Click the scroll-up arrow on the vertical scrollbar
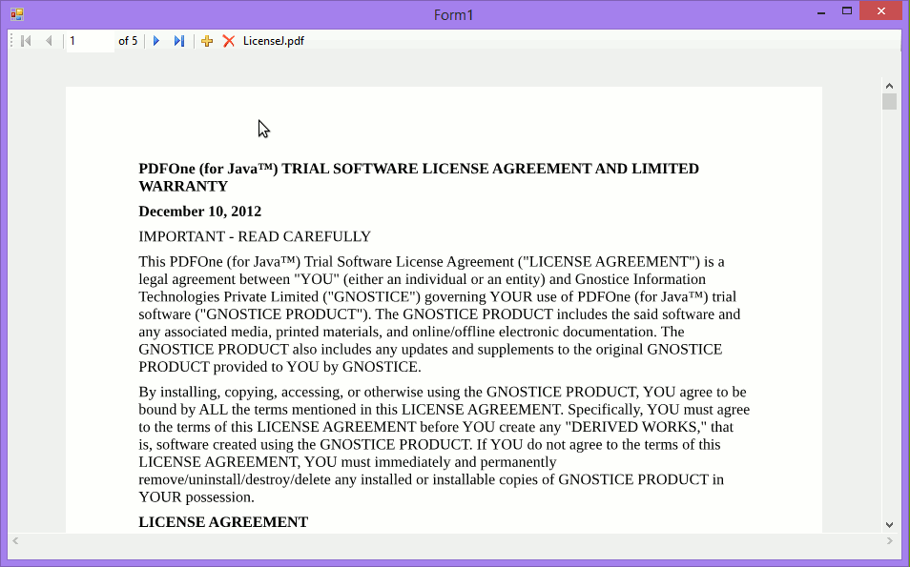910x567 pixels. (889, 85)
